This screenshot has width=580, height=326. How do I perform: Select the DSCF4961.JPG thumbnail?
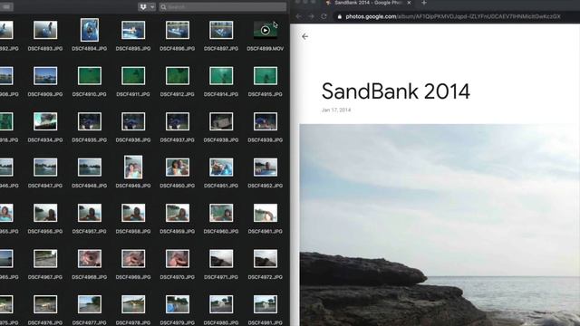tap(266, 213)
